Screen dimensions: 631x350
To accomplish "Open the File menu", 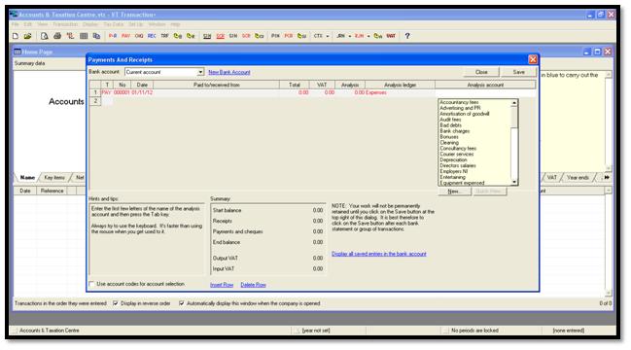I will 16,24.
